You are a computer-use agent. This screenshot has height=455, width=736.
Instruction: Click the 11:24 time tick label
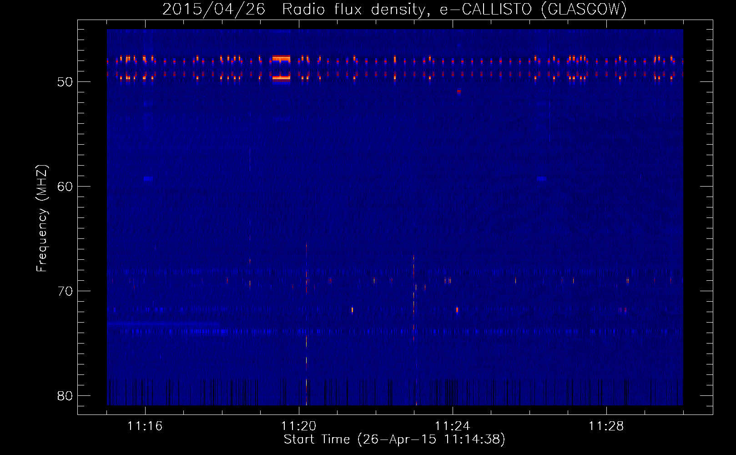pyautogui.click(x=453, y=426)
